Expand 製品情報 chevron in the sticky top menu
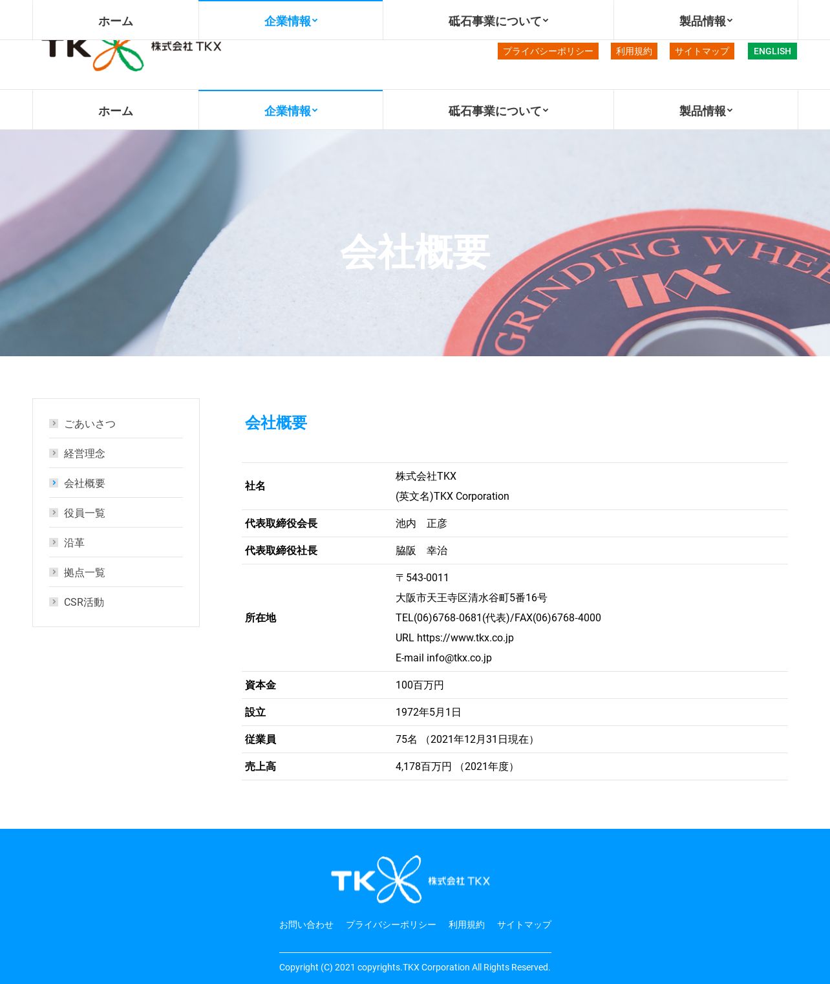The width and height of the screenshot is (830, 984). point(730,21)
